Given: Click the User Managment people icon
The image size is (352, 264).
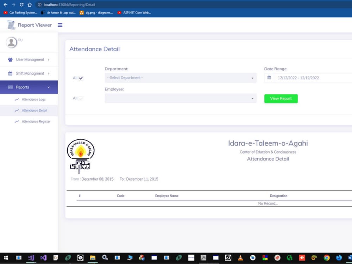Looking at the screenshot, I should [x=10, y=59].
